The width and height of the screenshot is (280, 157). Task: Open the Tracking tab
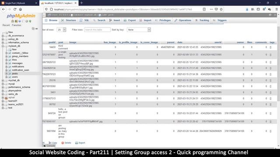[x=202, y=20]
